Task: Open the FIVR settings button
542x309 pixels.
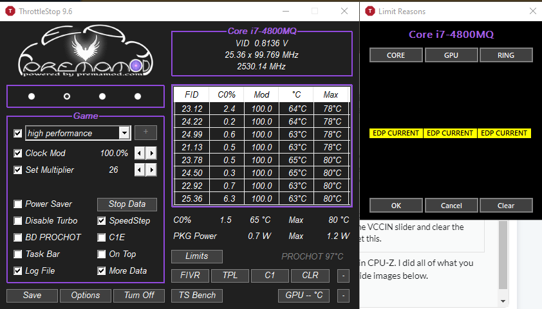Action: (190, 276)
